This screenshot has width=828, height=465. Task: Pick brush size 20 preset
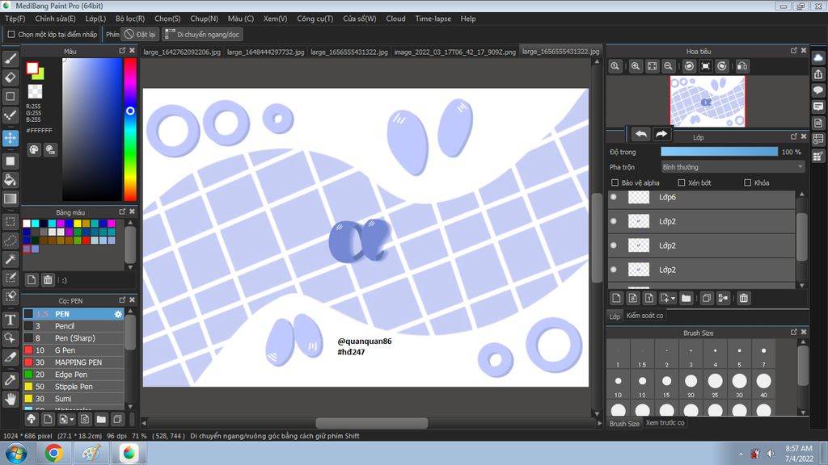tap(691, 383)
